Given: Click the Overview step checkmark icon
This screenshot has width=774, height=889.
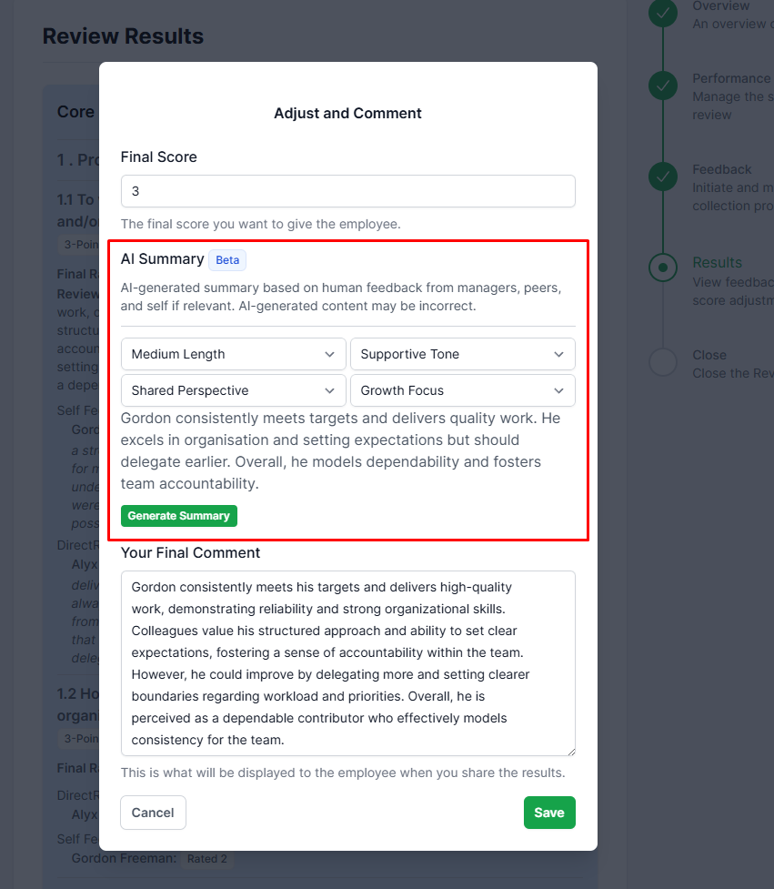Looking at the screenshot, I should coord(662,13).
